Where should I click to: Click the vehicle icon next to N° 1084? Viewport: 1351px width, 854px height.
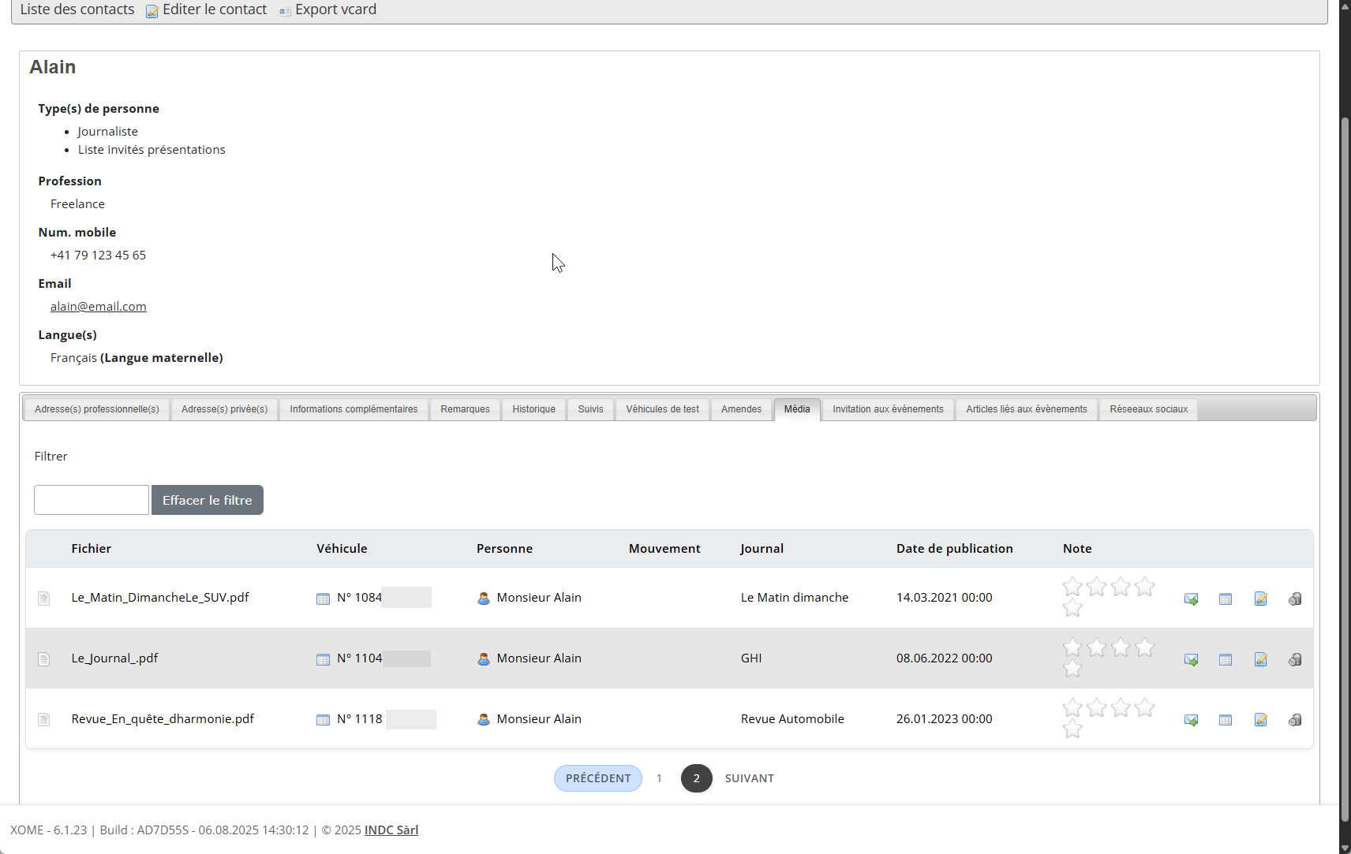point(323,599)
